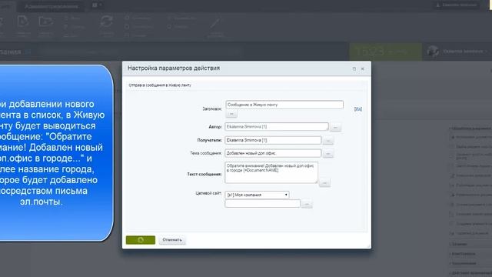The width and height of the screenshot is (492, 277).
Task: Click the Текст сообщения text area
Action: click(271, 172)
